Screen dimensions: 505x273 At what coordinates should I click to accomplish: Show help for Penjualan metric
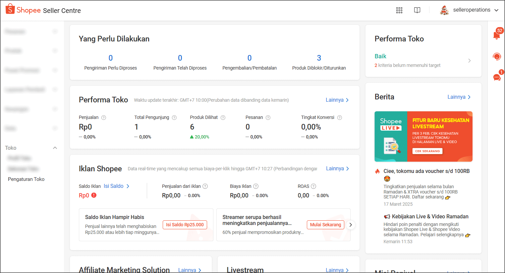pyautogui.click(x=104, y=118)
